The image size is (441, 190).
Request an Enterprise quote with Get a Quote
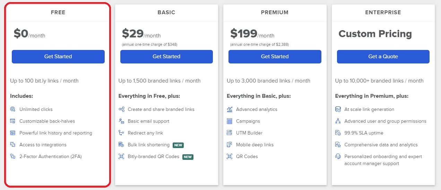coord(383,57)
